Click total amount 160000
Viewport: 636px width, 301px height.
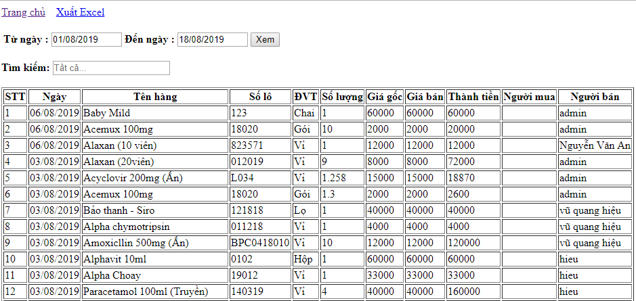(x=473, y=292)
